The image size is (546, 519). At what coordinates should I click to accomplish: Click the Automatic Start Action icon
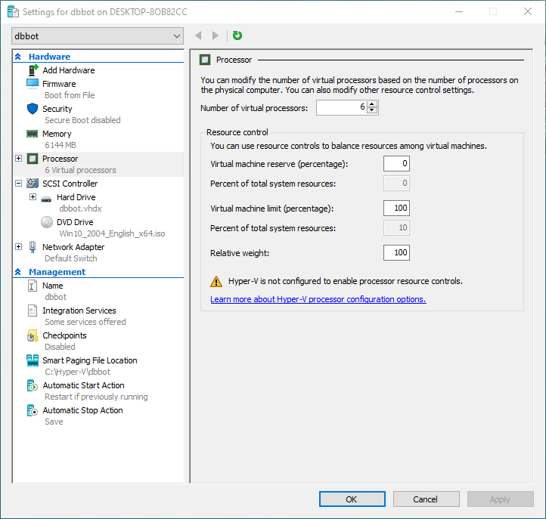33,385
